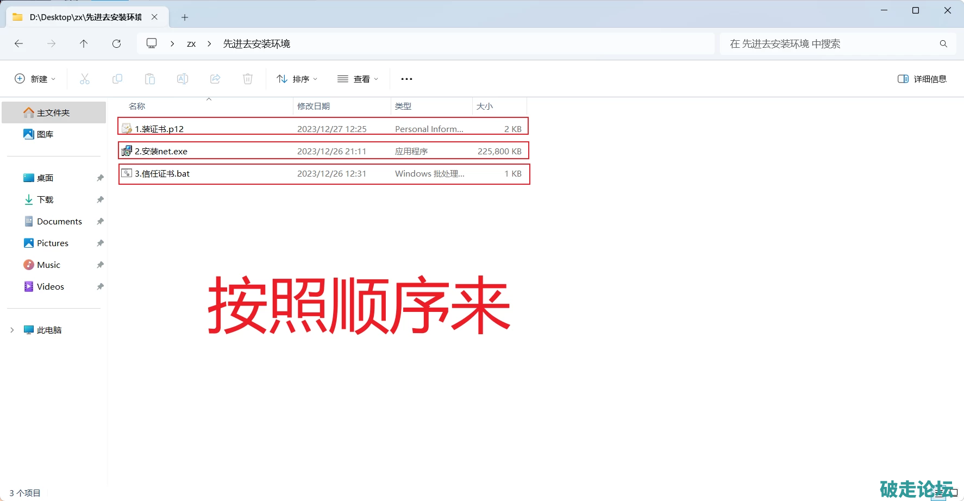
Task: Click the Share icon in toolbar
Action: [215, 79]
